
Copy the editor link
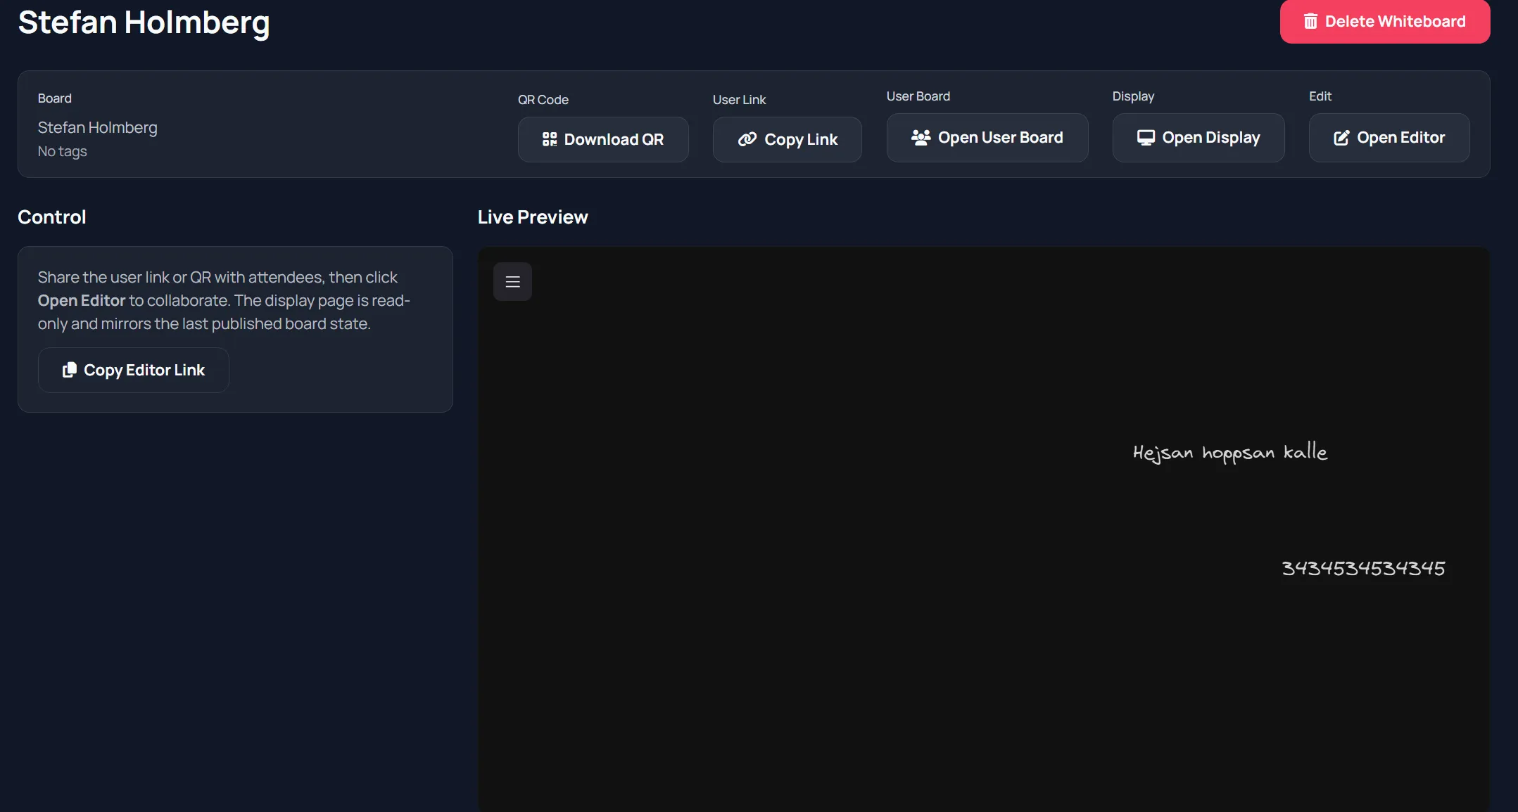pos(133,370)
